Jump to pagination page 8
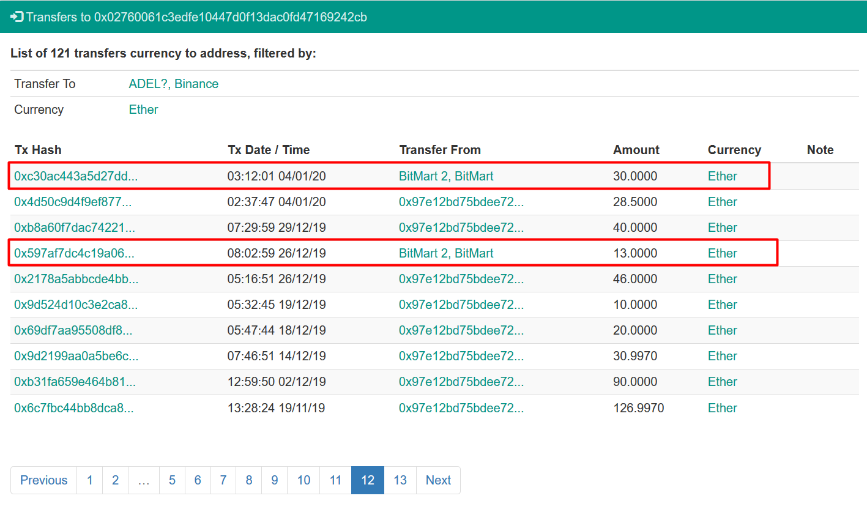Screen dimensions: 867x512 point(249,480)
